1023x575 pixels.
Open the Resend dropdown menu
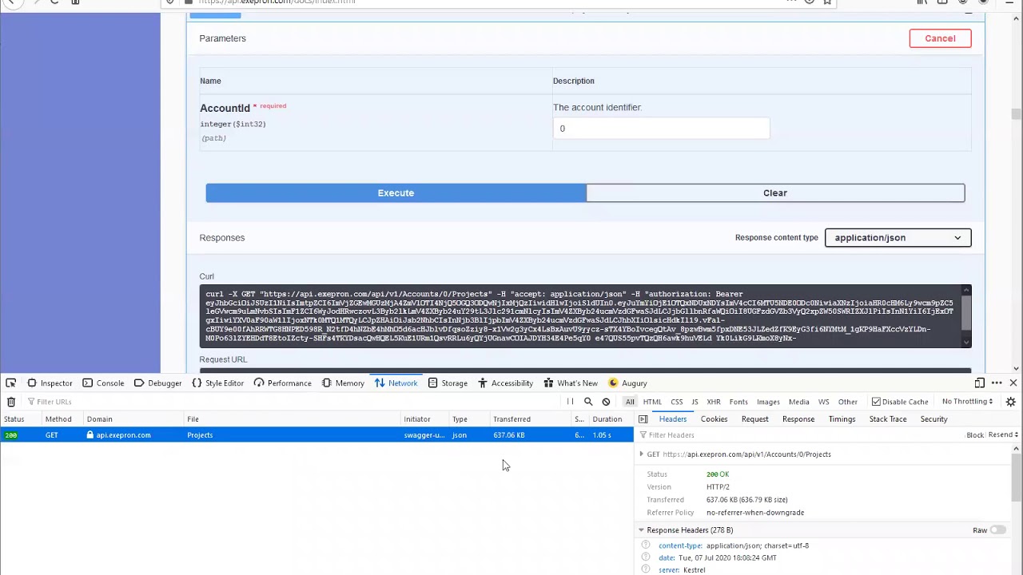point(1003,435)
